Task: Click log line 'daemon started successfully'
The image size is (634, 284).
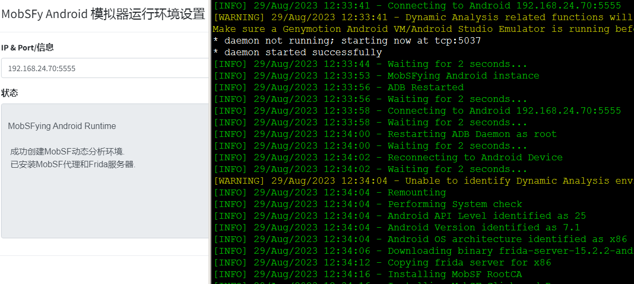Action: tap(297, 53)
